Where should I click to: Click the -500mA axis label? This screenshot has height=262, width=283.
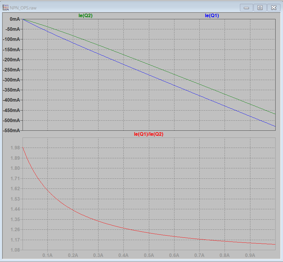[11, 120]
